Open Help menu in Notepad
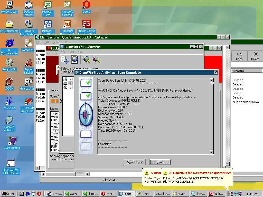 (x=68, y=42)
